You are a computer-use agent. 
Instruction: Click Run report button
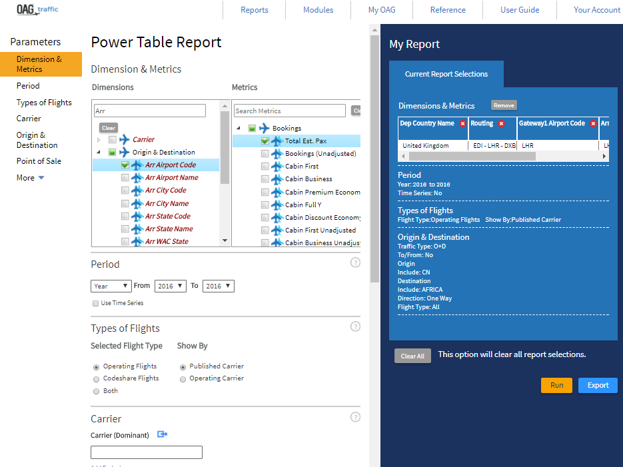pyautogui.click(x=556, y=385)
